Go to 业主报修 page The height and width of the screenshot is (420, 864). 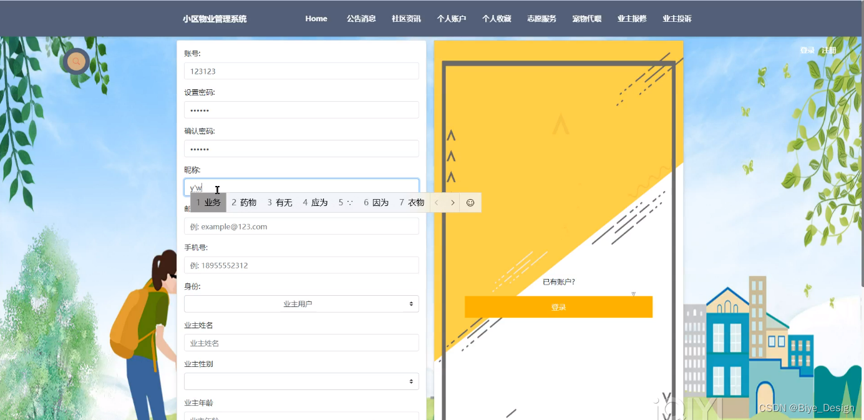pos(632,19)
